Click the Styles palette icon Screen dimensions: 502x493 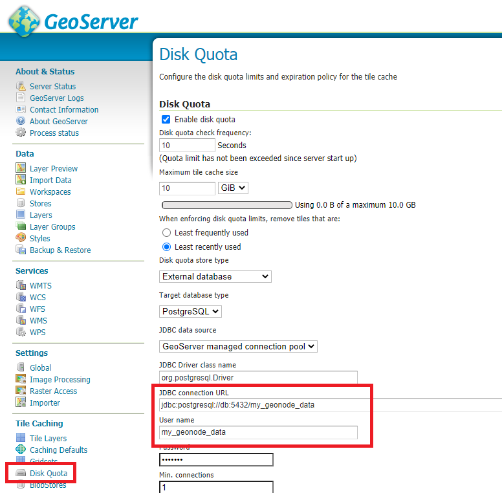21,239
